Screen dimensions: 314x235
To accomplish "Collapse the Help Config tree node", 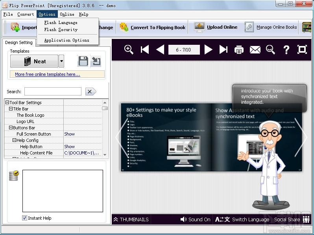I will click(14, 140).
